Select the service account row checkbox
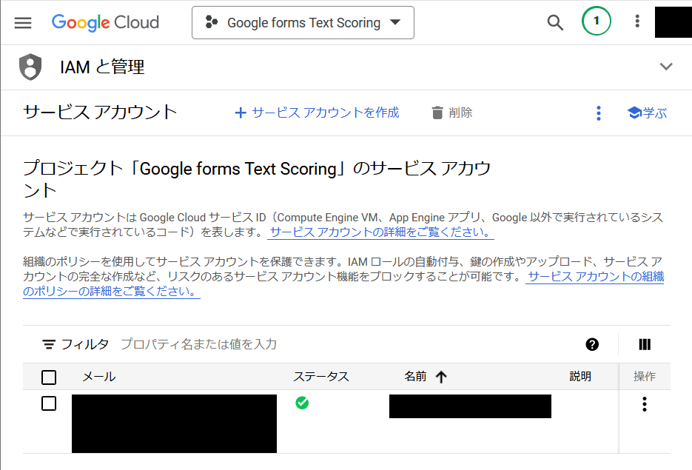The image size is (692, 470). [x=49, y=403]
